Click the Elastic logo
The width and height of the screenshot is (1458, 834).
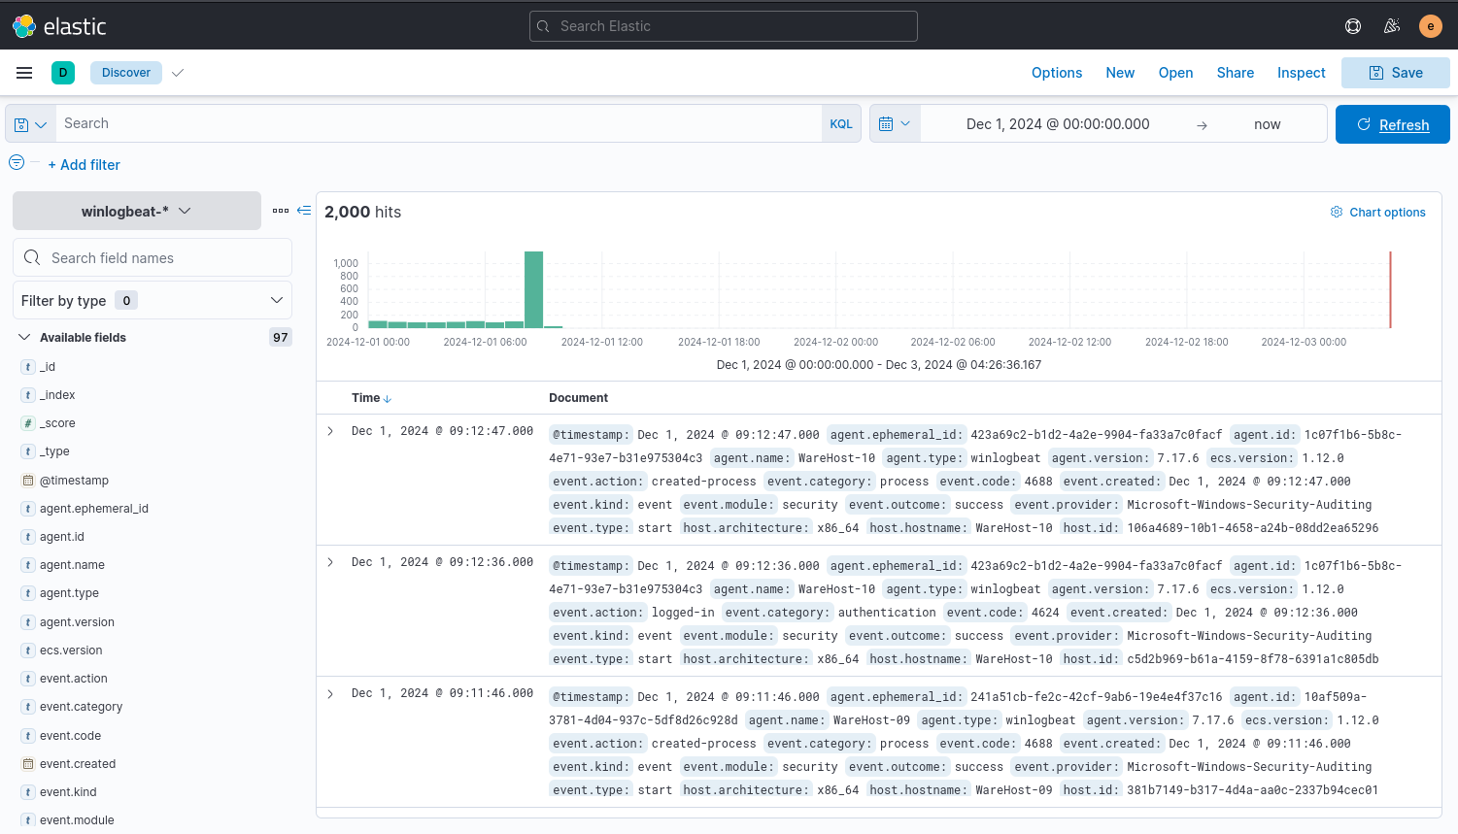(59, 26)
